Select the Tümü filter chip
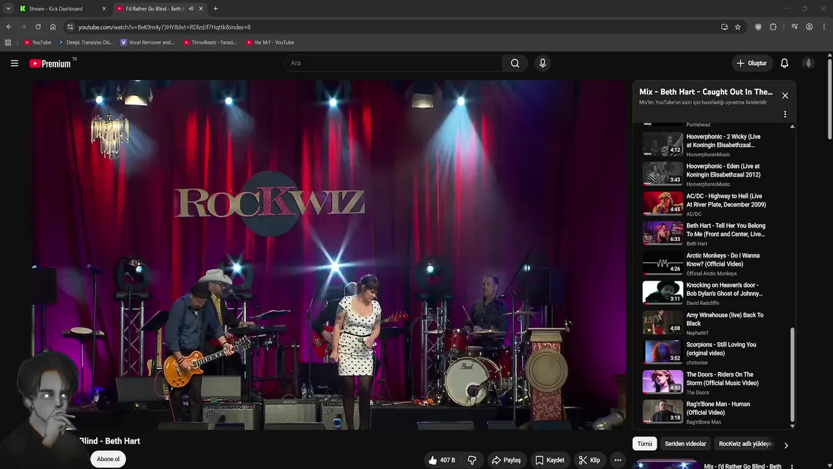Image resolution: width=833 pixels, height=469 pixels. point(644,444)
